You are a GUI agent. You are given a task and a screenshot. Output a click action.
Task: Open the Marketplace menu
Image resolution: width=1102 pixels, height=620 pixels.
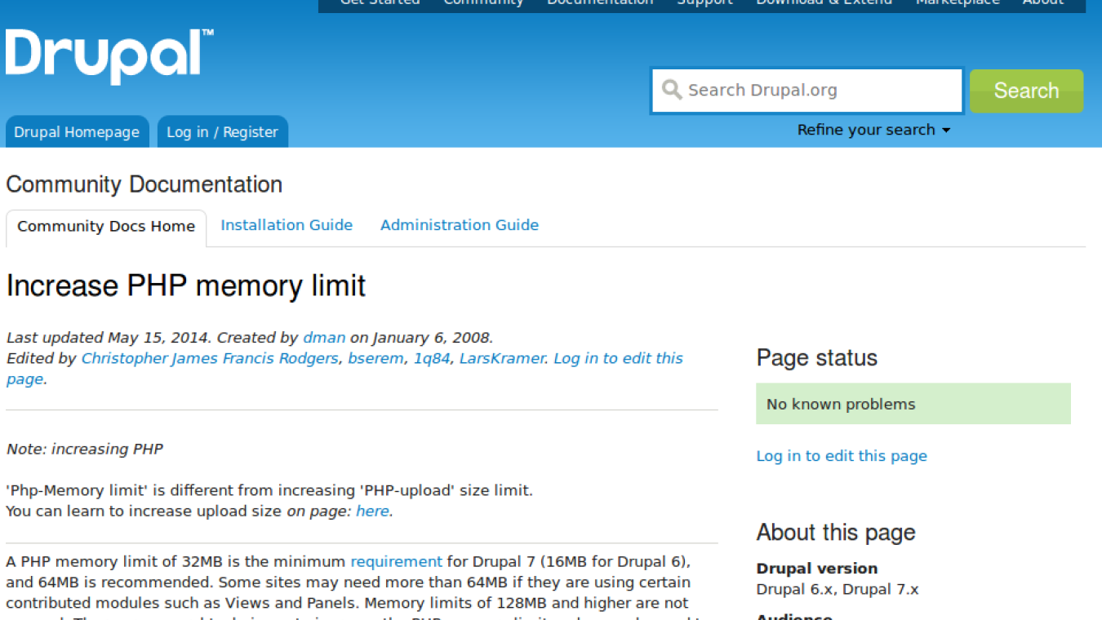pyautogui.click(x=957, y=3)
